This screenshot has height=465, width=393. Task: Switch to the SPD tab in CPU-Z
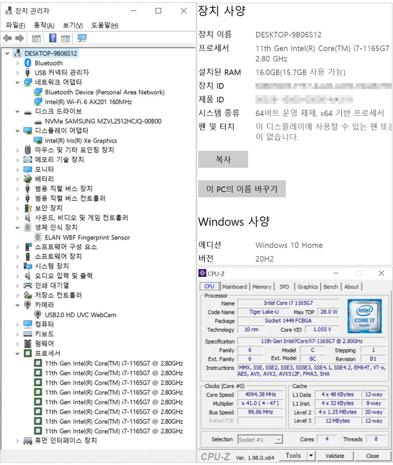(x=284, y=287)
